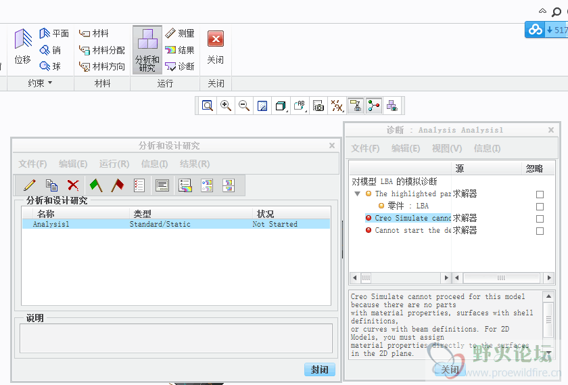Click the copy study icon
Screen dimensions: 568x385
click(x=51, y=185)
